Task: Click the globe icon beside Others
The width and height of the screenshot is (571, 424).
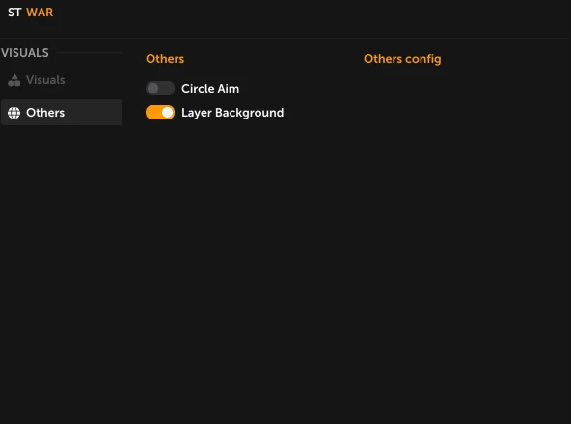Action: pos(14,113)
